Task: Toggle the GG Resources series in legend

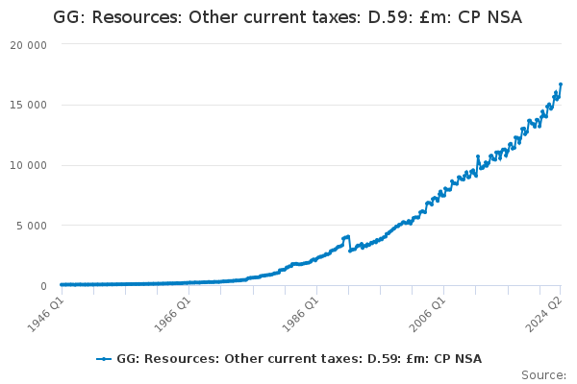Action: click(x=298, y=359)
